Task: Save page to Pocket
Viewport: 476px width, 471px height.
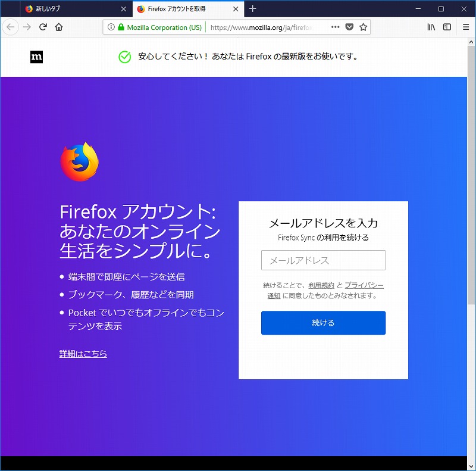Action: pos(349,27)
